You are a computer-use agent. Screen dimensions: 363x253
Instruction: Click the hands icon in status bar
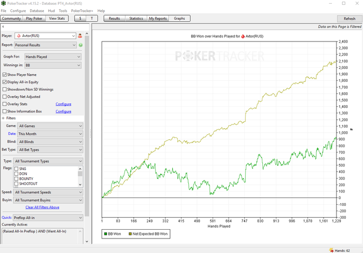(331, 250)
